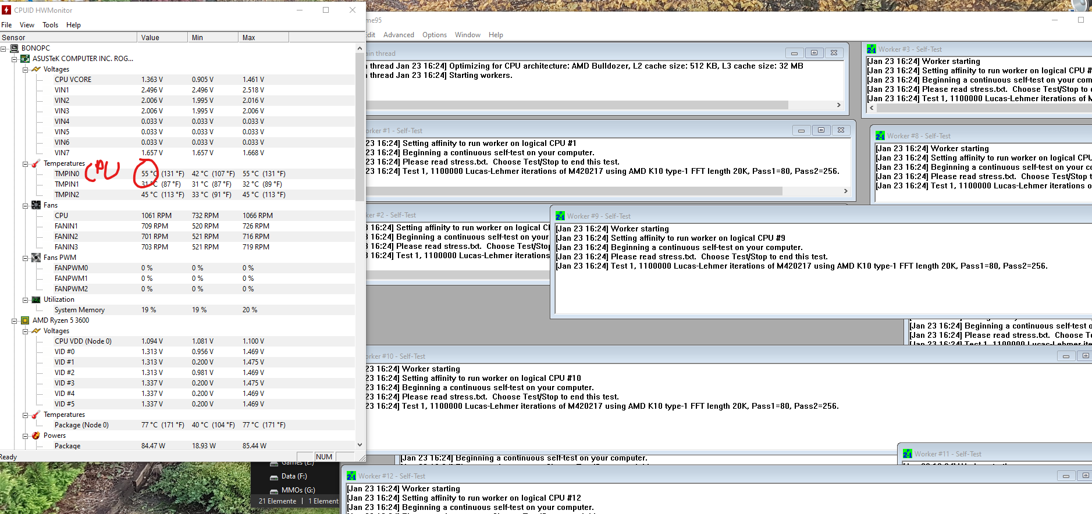Collapse the Fans section
1092x514 pixels.
(25, 206)
